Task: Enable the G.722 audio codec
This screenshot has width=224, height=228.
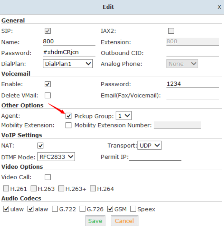Action: click(x=55, y=209)
